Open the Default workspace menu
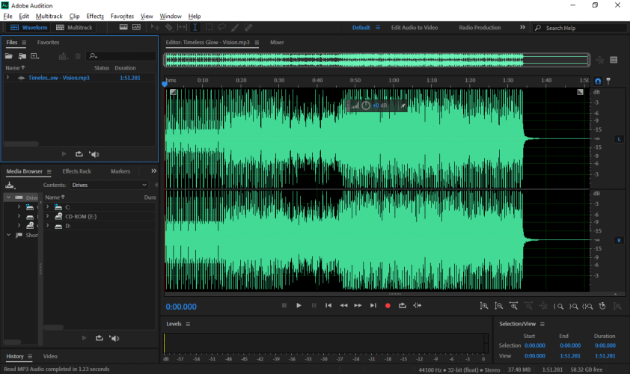630x374 pixels. coord(378,28)
